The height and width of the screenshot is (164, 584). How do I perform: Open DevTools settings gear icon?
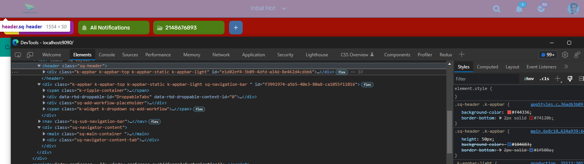coord(565,55)
